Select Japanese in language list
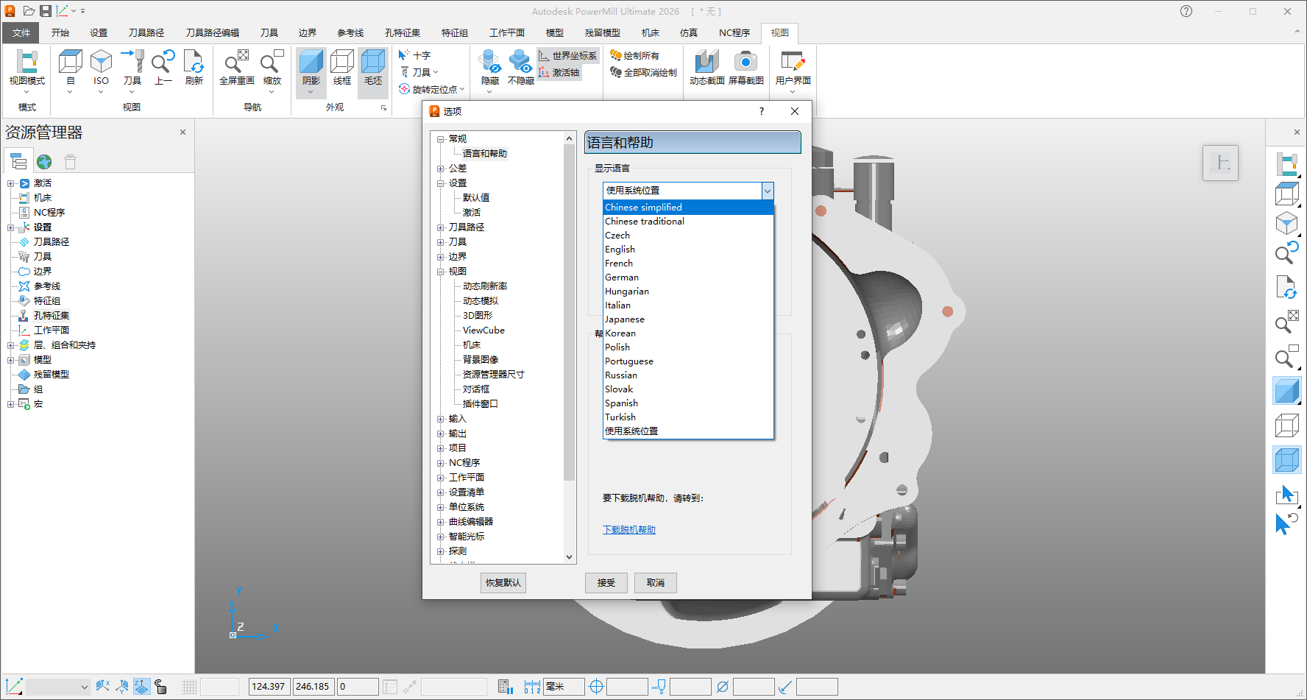The image size is (1307, 700). click(x=688, y=319)
